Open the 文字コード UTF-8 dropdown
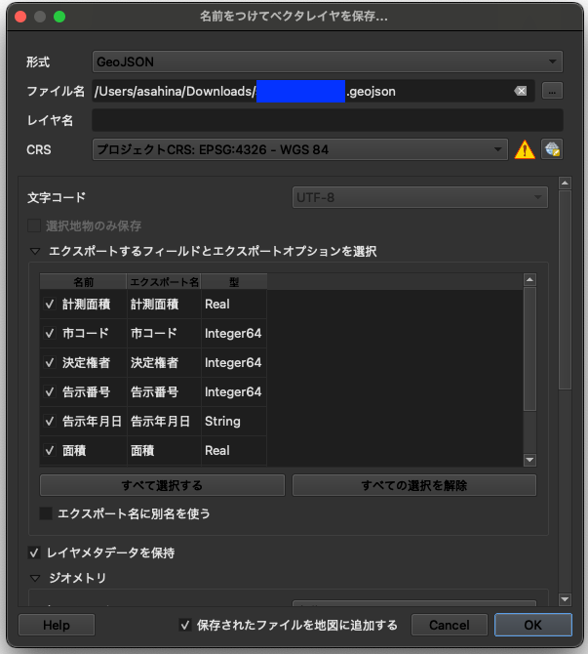 coord(419,197)
